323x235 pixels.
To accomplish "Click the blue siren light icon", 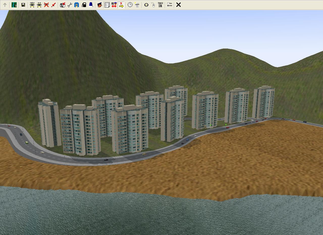I will coord(91,5).
